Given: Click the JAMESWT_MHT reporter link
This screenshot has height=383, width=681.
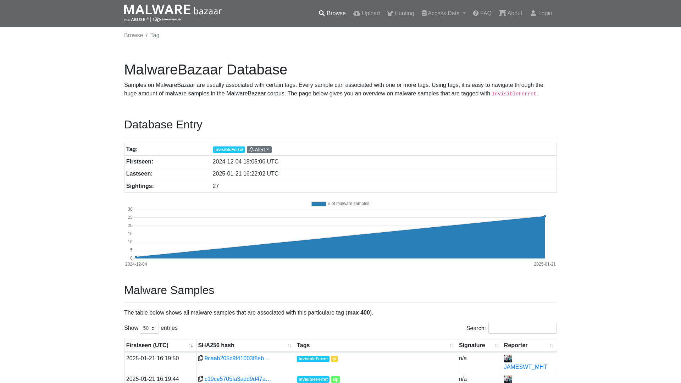Looking at the screenshot, I should [525, 367].
